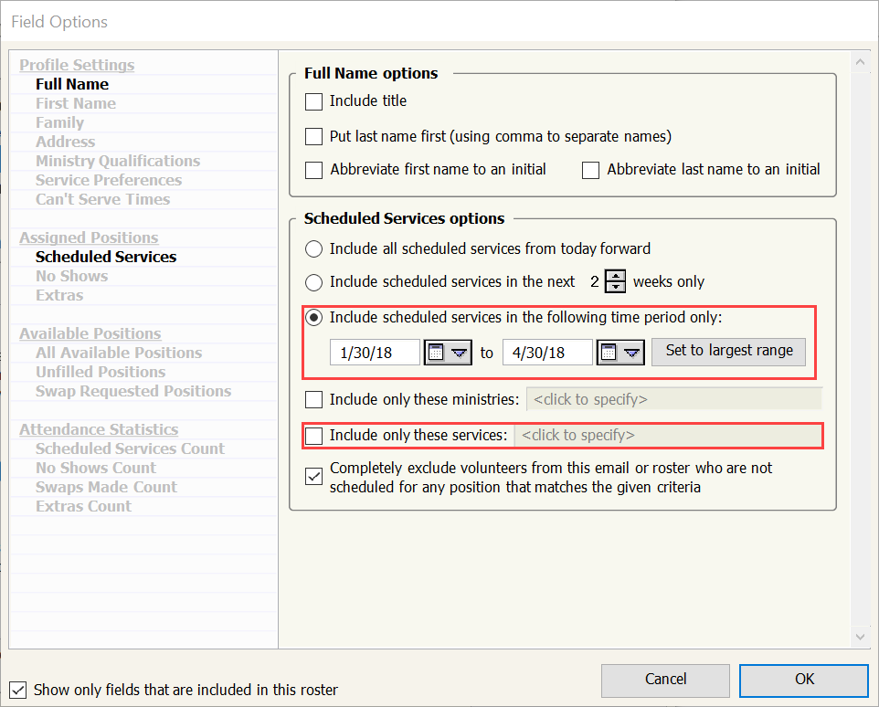Open the end date calendar picker
The height and width of the screenshot is (707, 879).
620,353
